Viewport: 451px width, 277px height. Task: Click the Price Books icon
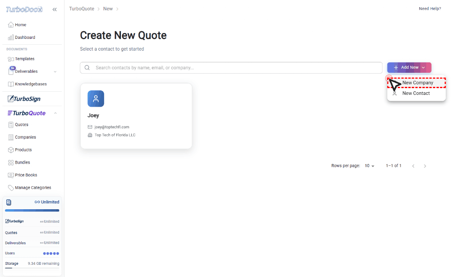pos(11,175)
